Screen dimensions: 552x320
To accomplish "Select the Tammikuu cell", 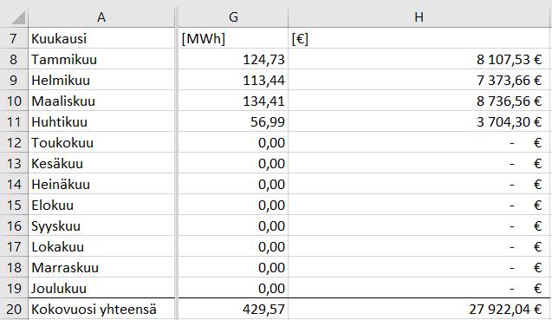I will [101, 59].
